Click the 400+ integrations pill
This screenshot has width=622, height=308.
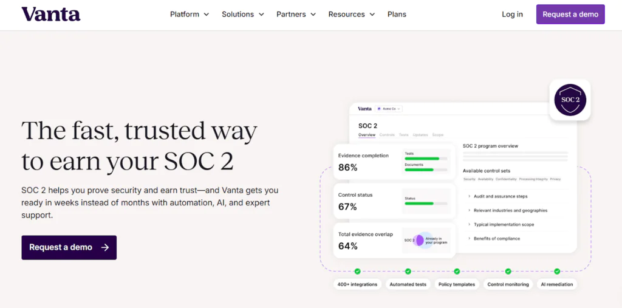[x=357, y=284]
